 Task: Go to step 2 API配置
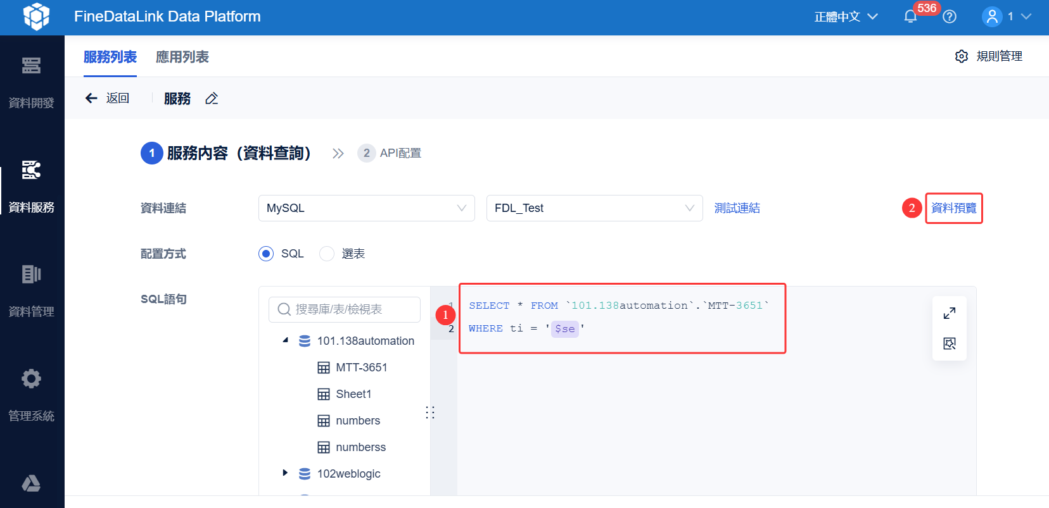[390, 153]
